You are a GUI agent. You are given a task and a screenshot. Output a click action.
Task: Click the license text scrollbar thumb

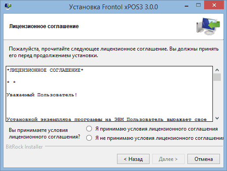tap(217, 77)
